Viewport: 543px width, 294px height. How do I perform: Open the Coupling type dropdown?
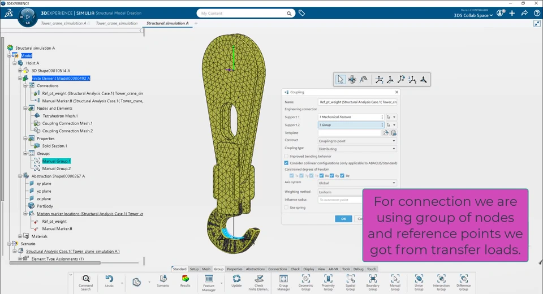[357, 149]
